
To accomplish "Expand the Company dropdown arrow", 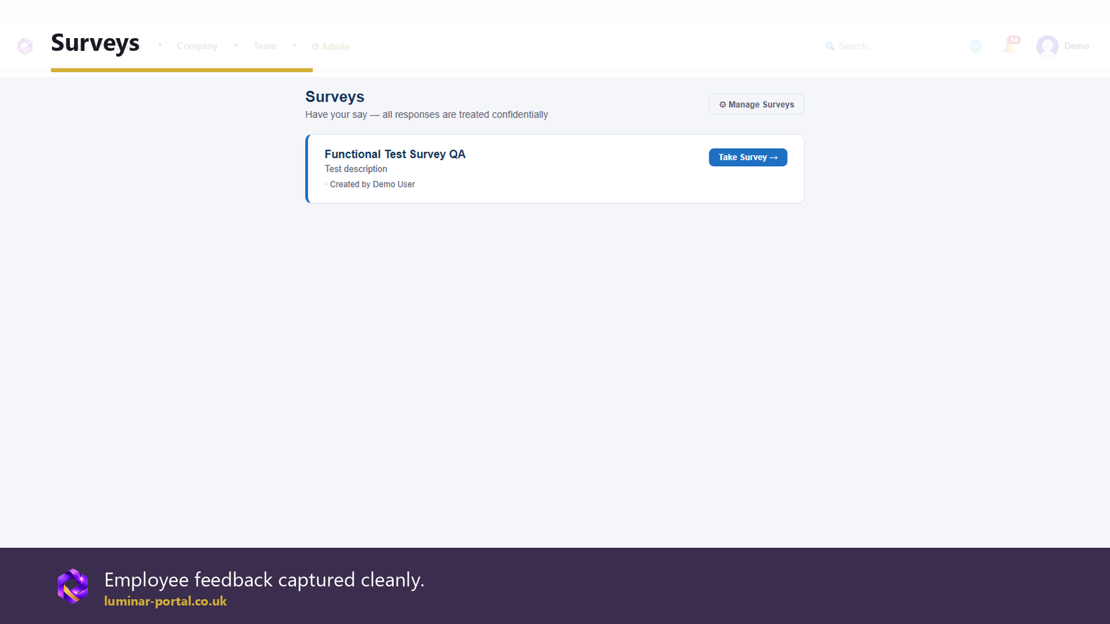I will (x=236, y=46).
